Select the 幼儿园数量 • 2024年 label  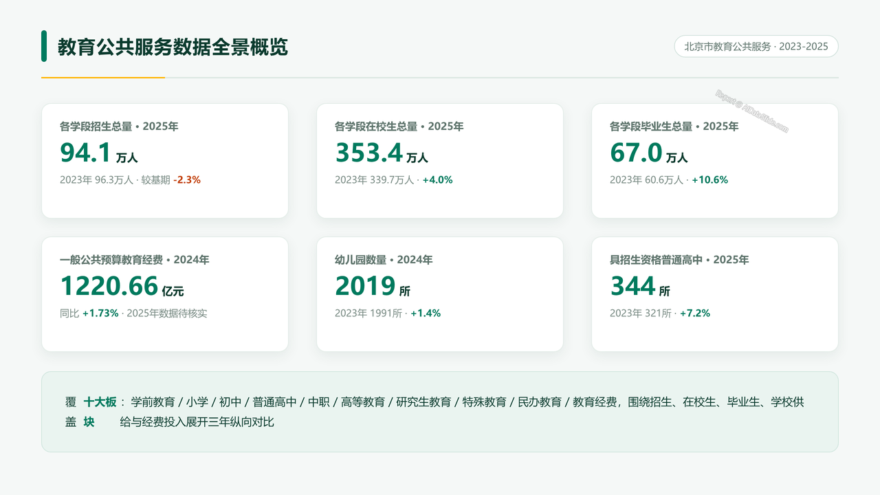[x=384, y=260]
